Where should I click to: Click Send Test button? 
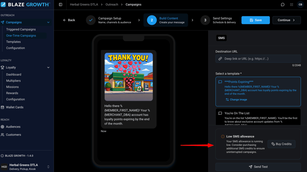(258, 167)
